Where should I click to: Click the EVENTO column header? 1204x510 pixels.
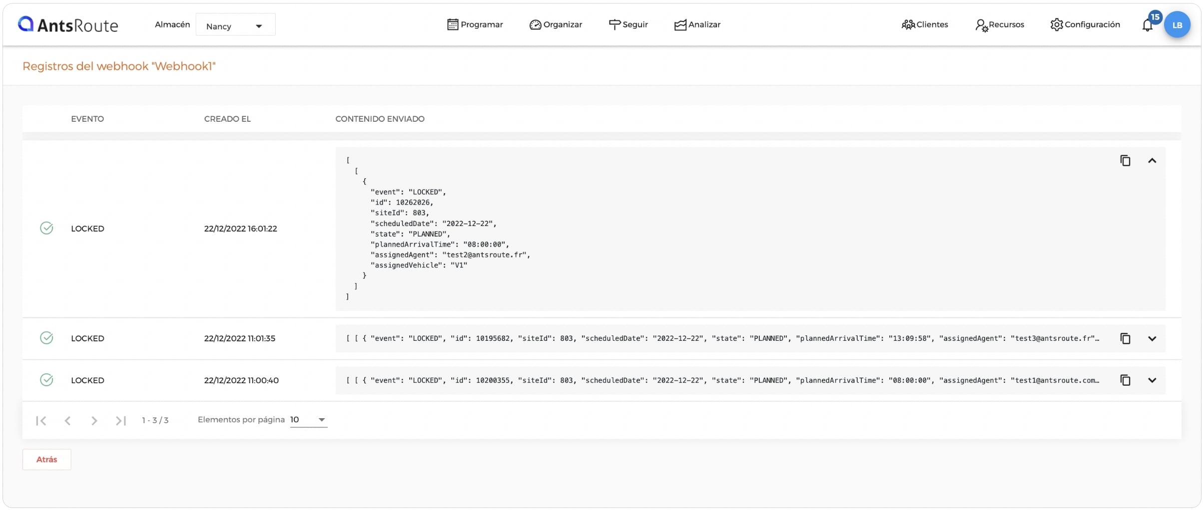click(x=87, y=119)
